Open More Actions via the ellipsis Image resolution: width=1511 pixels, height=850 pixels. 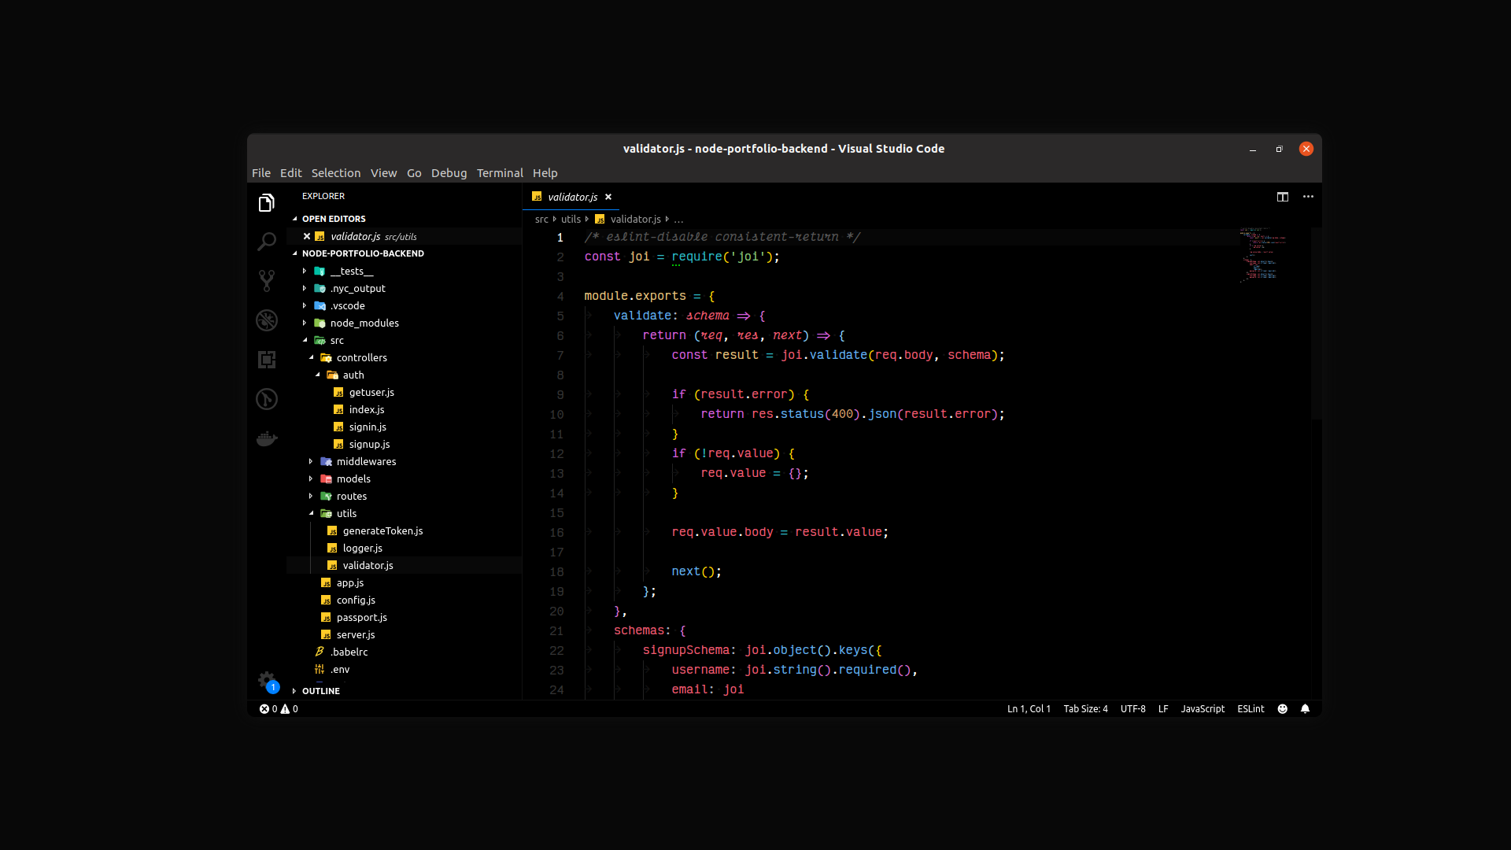pyautogui.click(x=1309, y=197)
